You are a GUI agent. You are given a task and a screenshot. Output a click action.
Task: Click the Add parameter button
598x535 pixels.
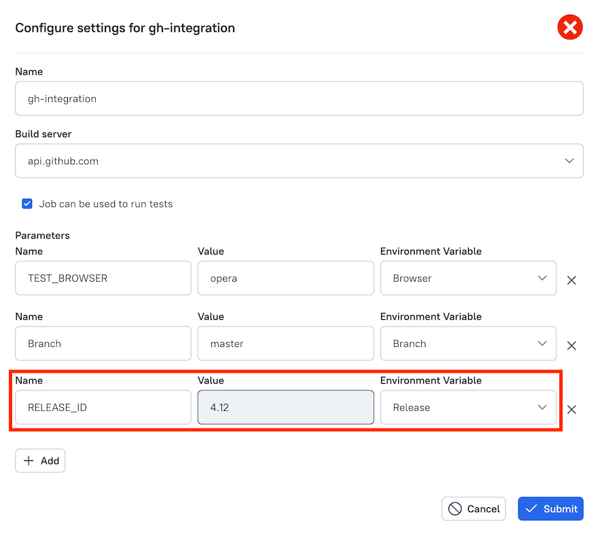(40, 460)
